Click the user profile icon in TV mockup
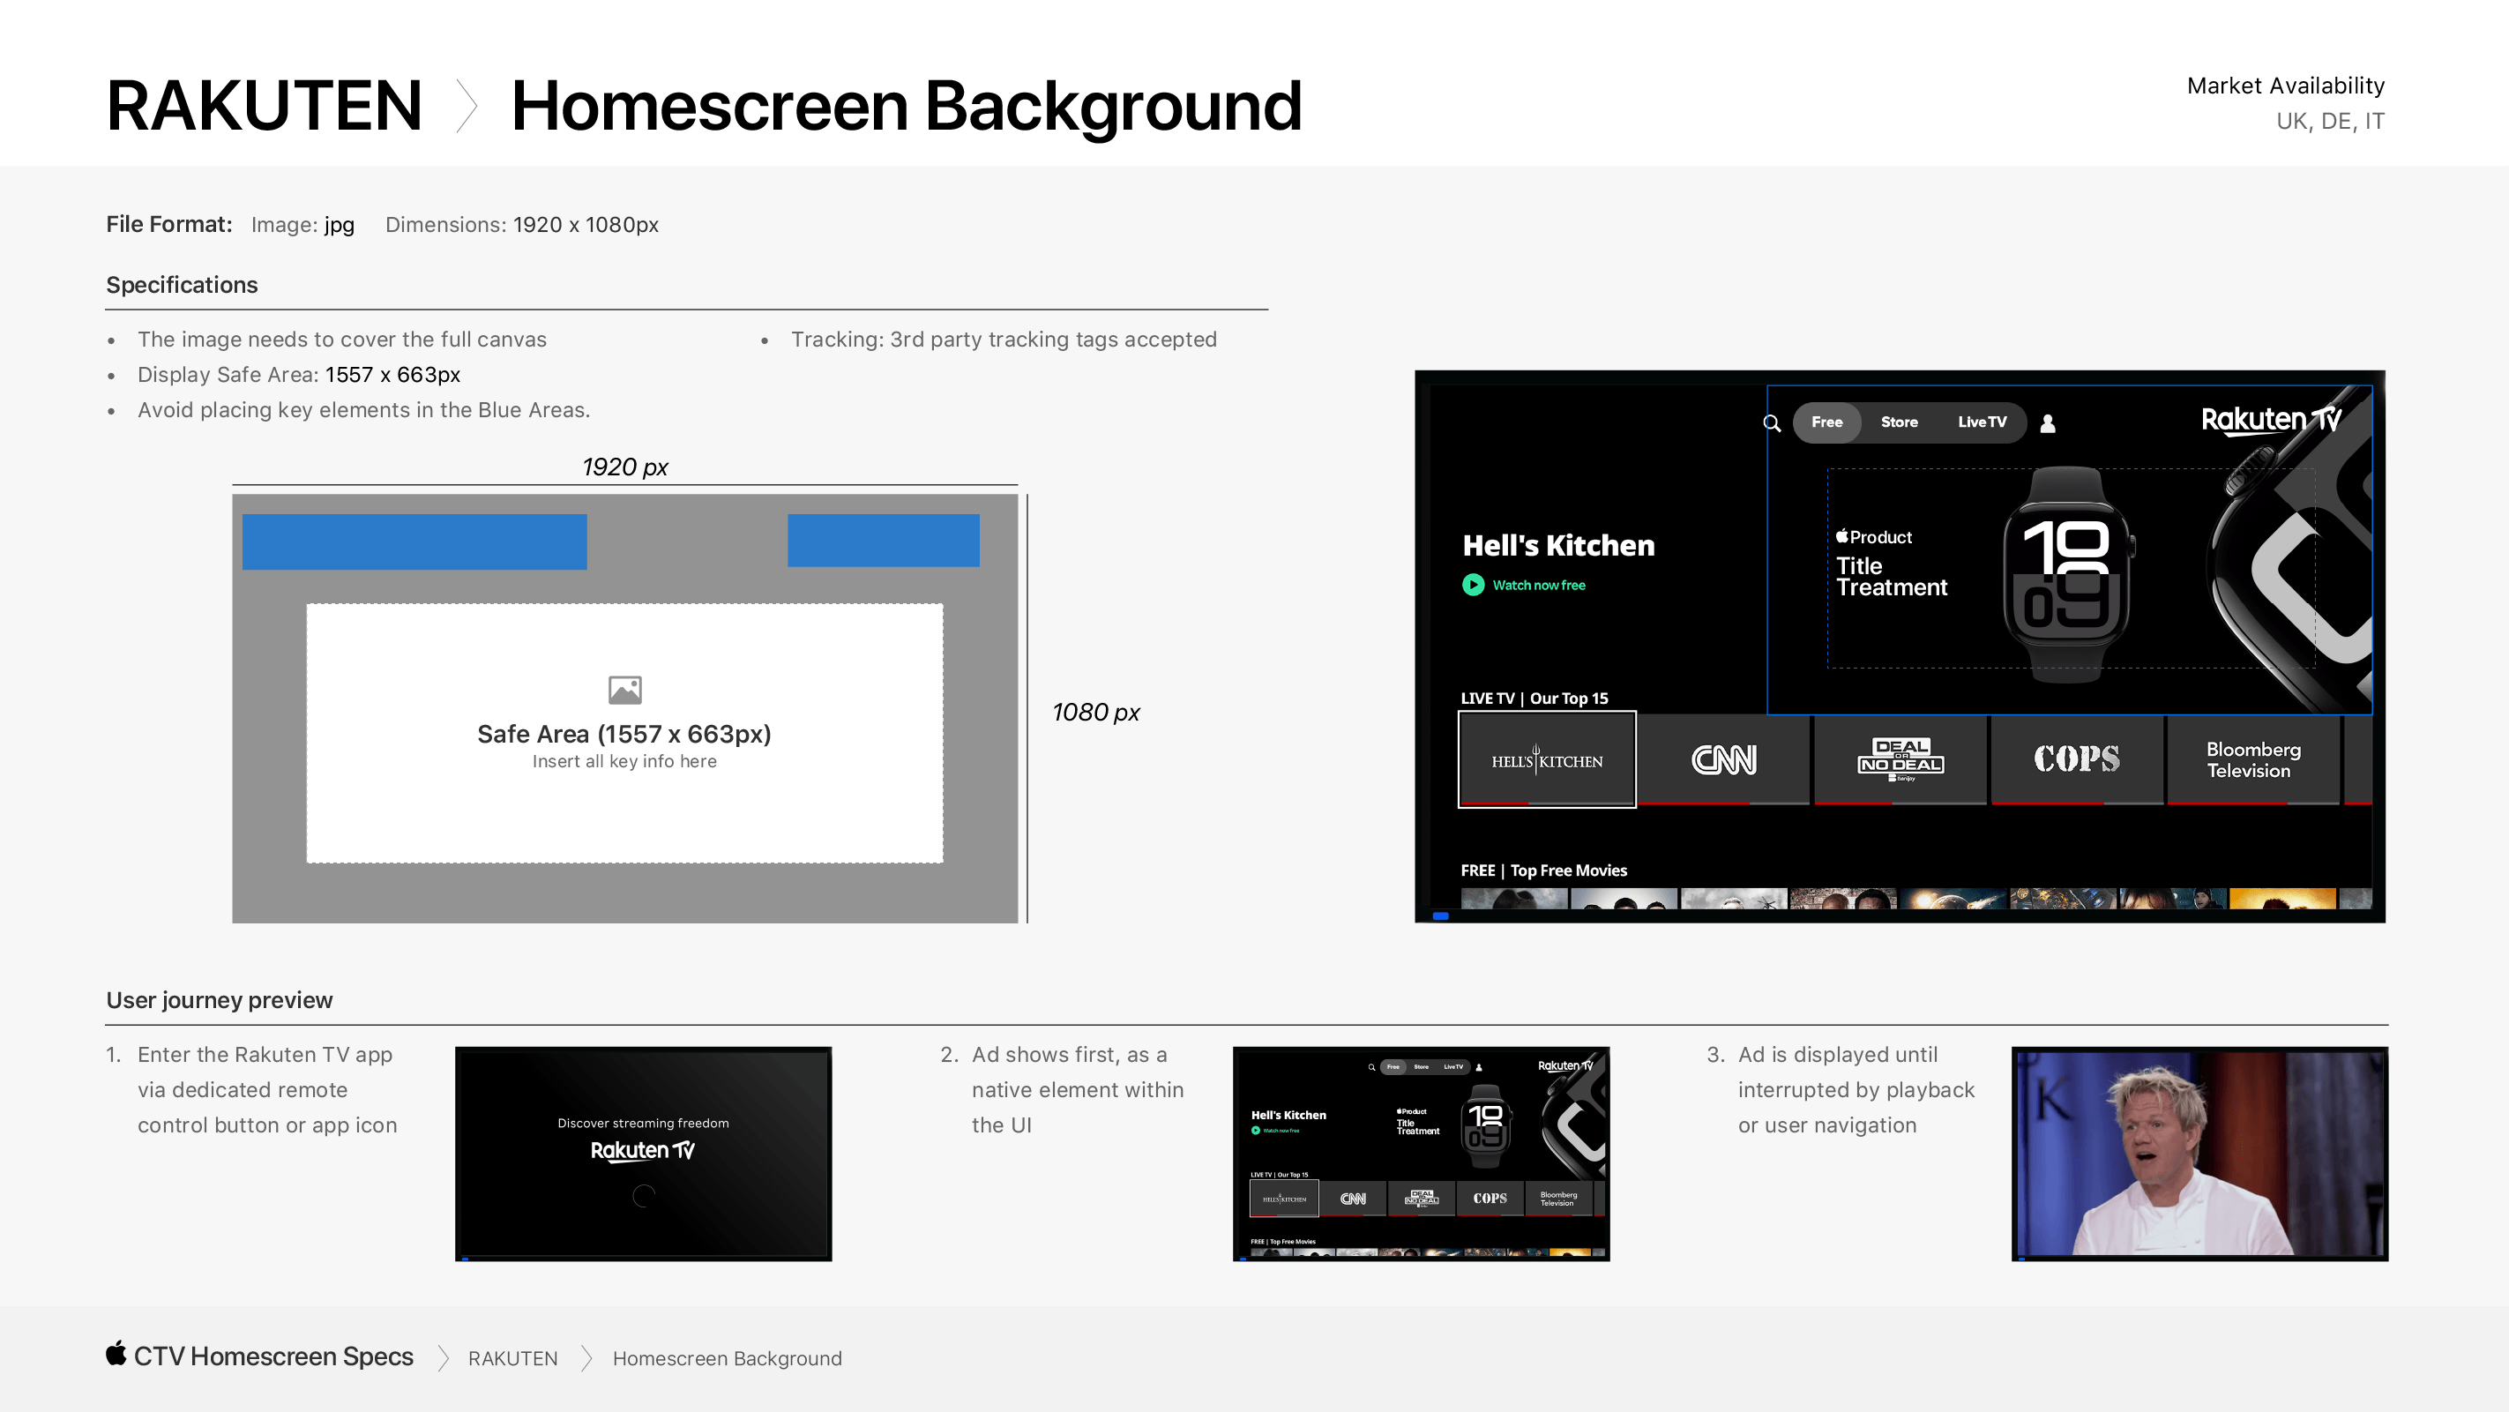The height and width of the screenshot is (1412, 2509). coord(2048,423)
